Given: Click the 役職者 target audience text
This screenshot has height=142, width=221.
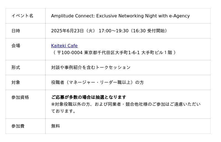Looking at the screenshot, I should click(x=98, y=82).
